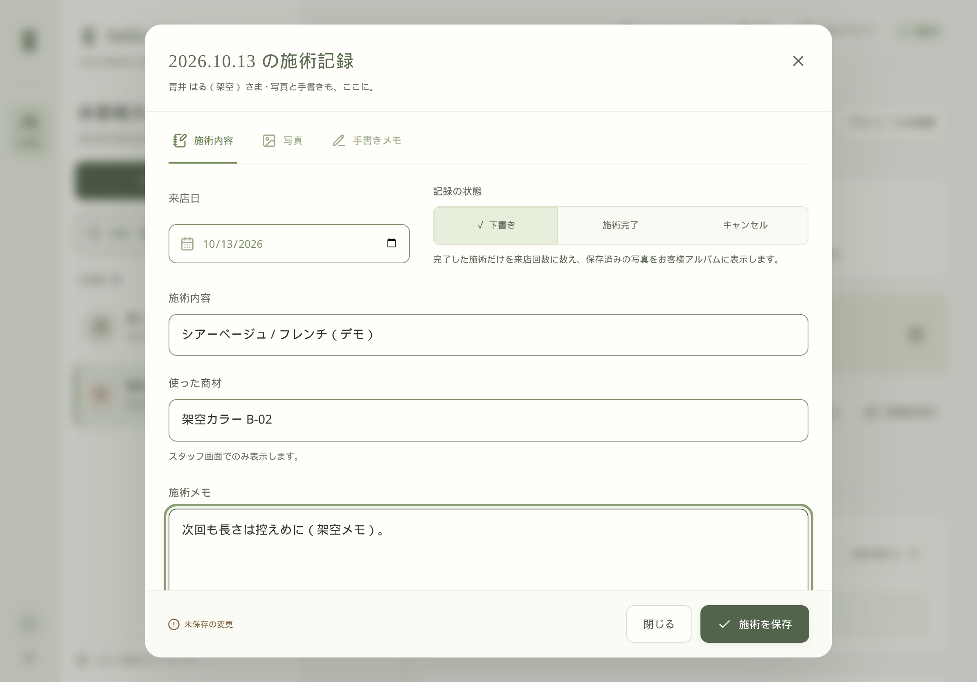977x682 pixels.
Task: Switch to the 写真 tab
Action: (x=283, y=141)
